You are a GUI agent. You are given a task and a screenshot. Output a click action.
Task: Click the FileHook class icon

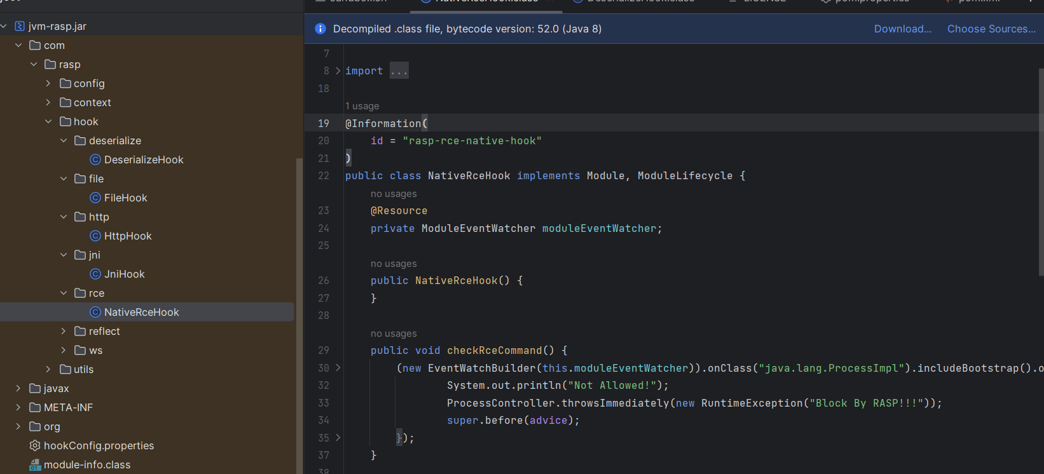click(95, 198)
